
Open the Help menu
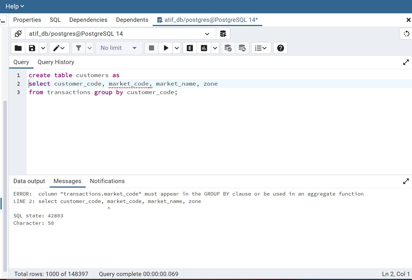coord(15,6)
